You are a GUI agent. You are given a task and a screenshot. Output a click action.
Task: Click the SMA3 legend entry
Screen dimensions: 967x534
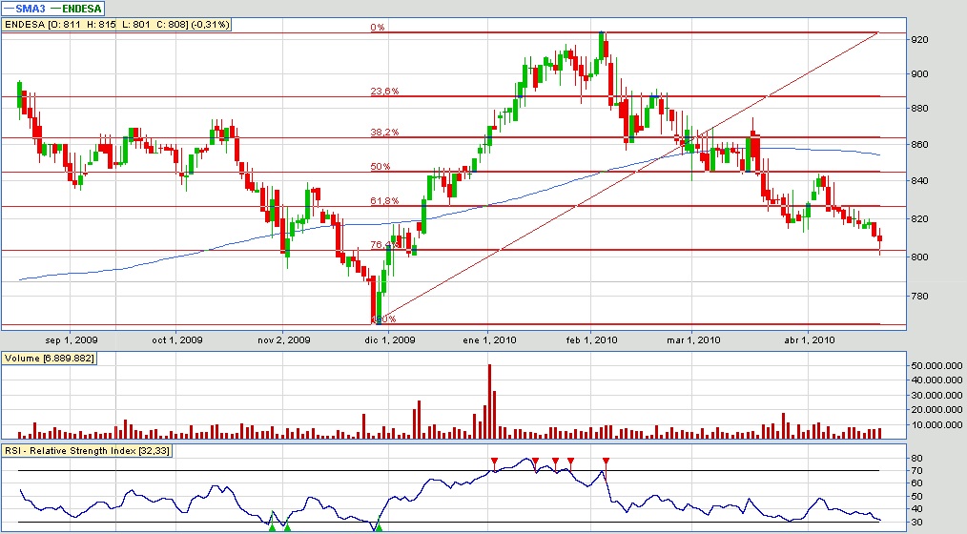coord(25,9)
